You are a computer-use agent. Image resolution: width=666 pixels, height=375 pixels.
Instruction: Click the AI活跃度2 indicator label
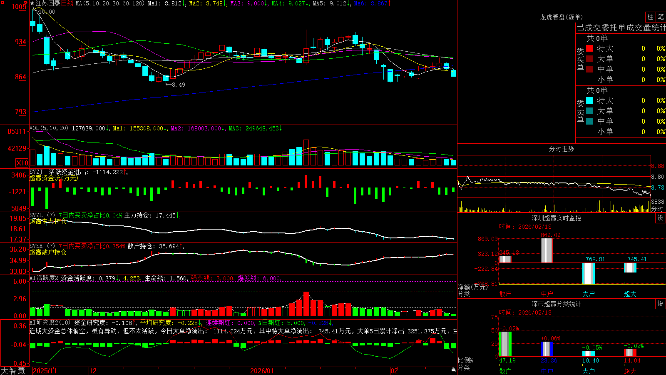coord(44,278)
